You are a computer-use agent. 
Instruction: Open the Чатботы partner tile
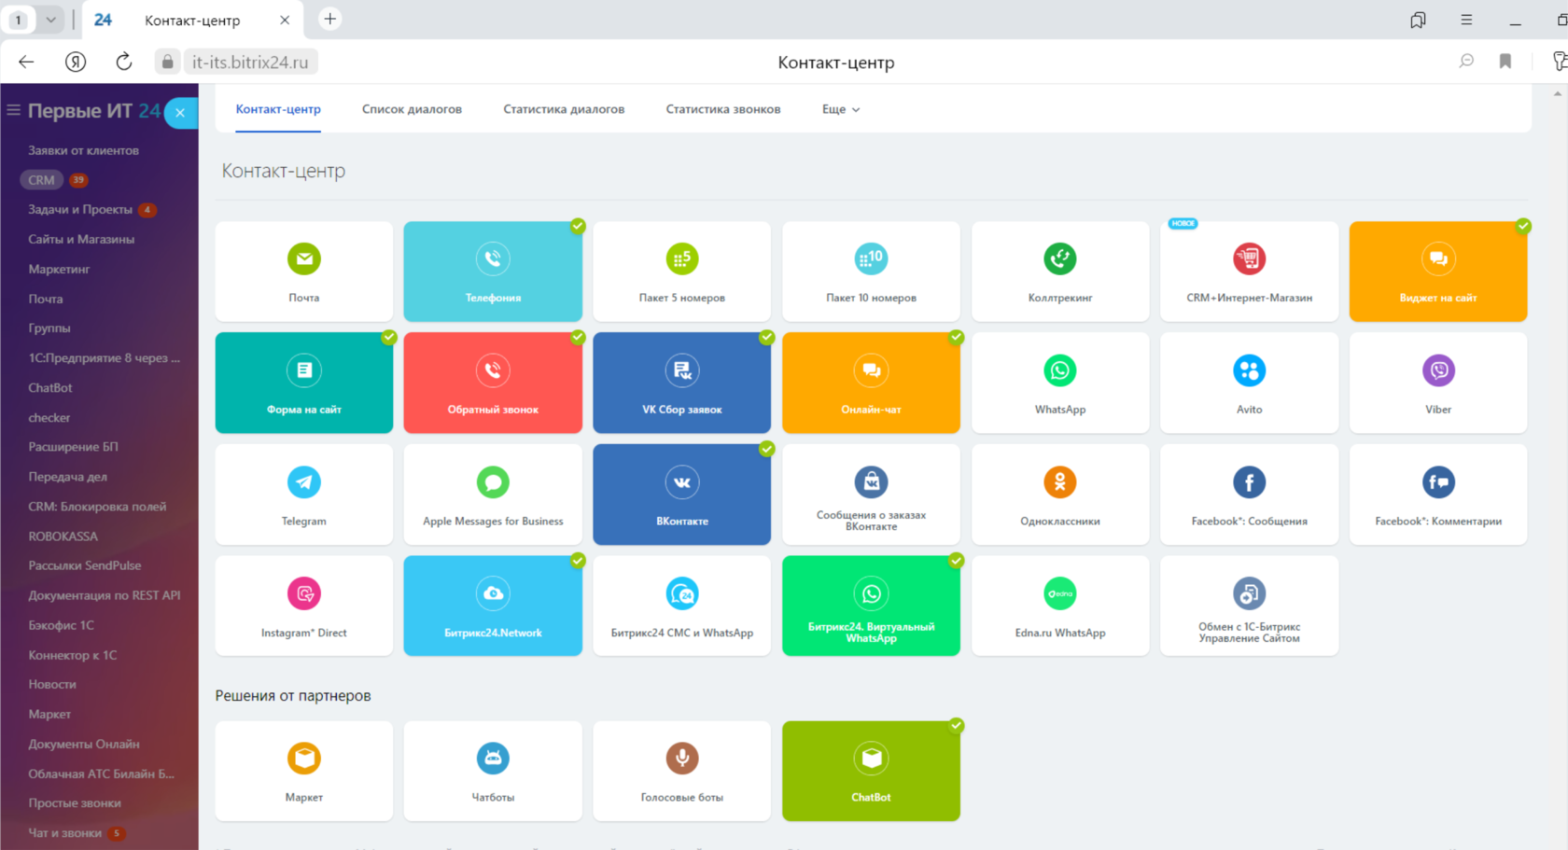pyautogui.click(x=493, y=771)
